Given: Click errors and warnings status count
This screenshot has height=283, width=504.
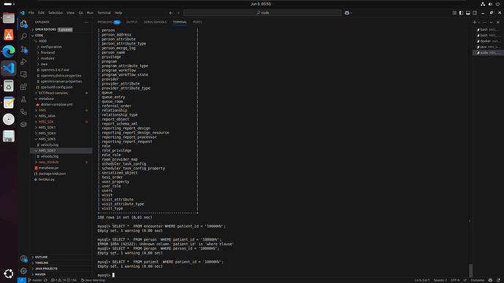Looking at the screenshot, I should pyautogui.click(x=64, y=280).
